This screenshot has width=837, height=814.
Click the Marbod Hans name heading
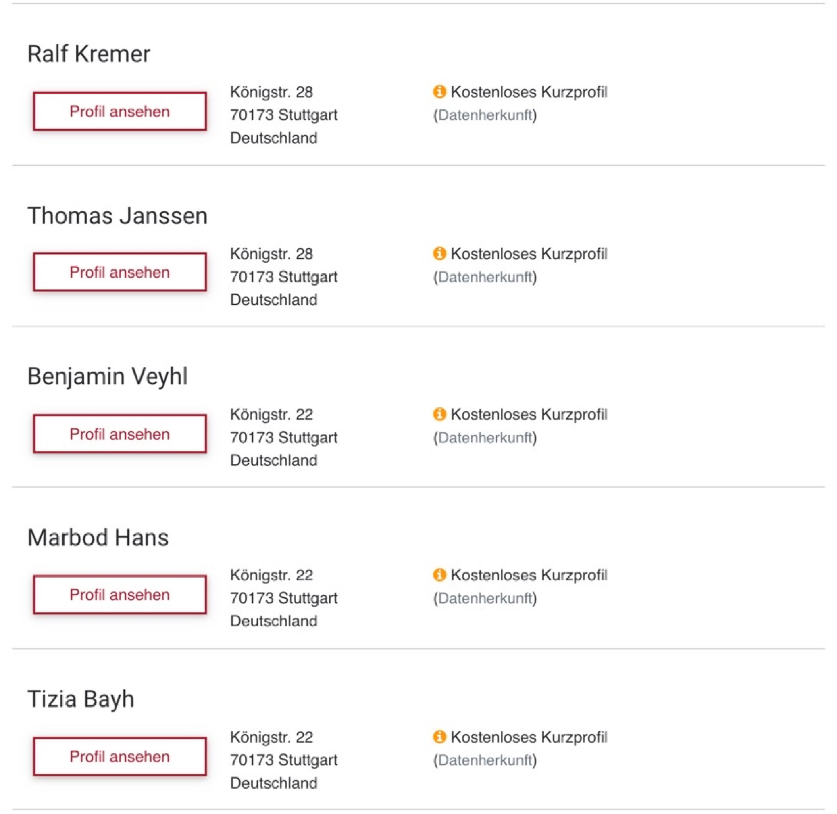(98, 537)
